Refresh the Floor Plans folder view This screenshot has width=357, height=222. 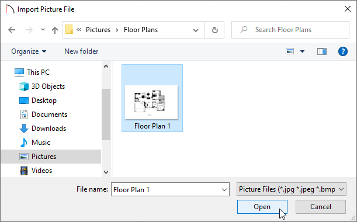click(x=214, y=30)
